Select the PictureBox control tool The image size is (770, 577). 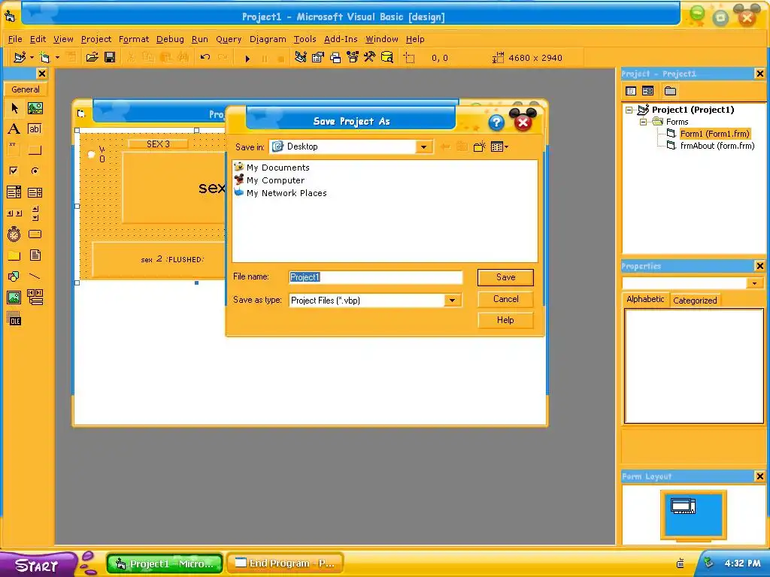[x=35, y=108]
